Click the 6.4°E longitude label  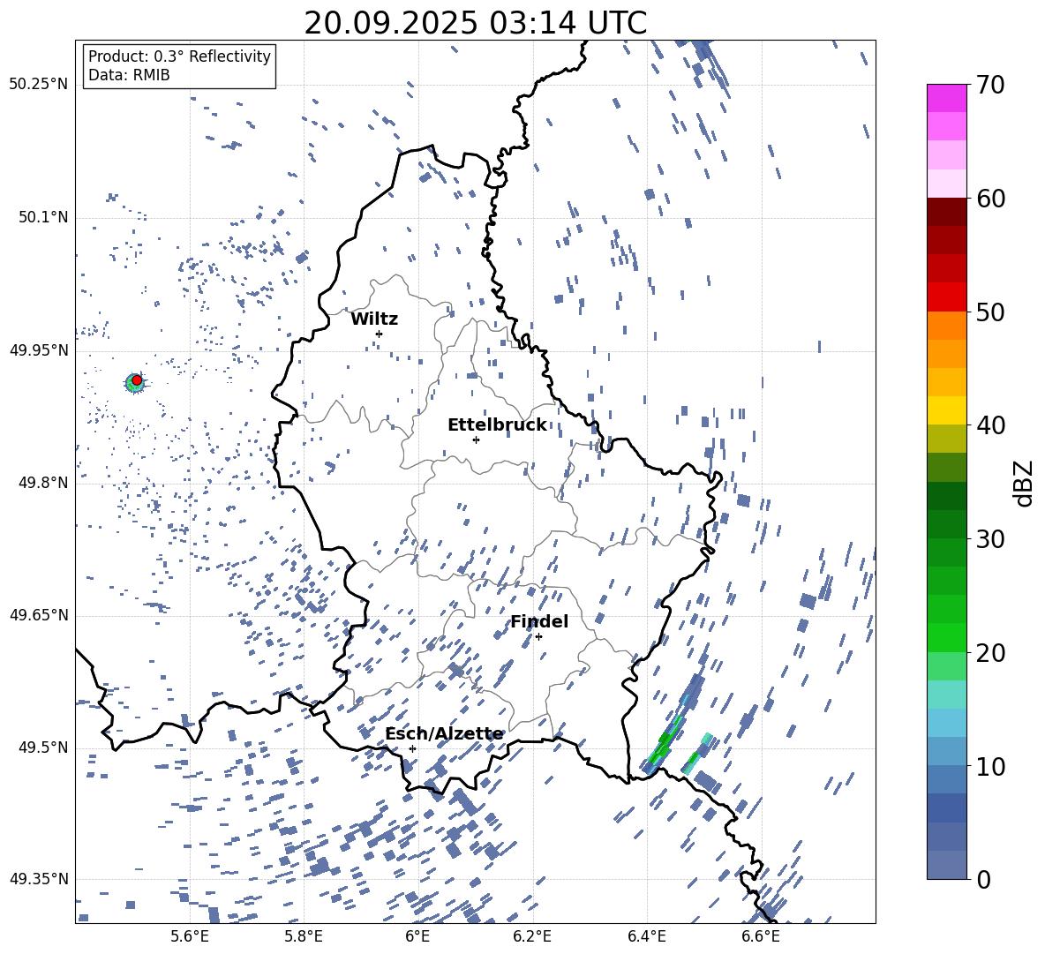pos(646,936)
